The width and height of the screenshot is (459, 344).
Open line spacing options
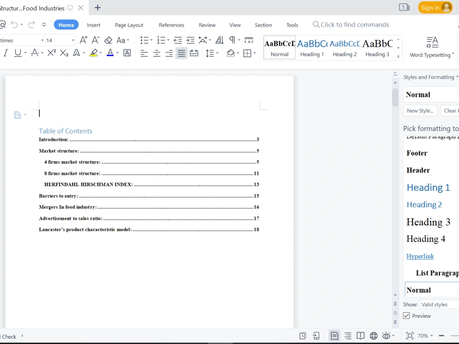click(x=210, y=53)
